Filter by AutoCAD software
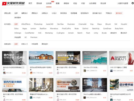 (50, 24)
